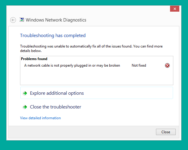Select Close the troubleshooter option
The height and width of the screenshot is (150, 188).
coord(55,107)
